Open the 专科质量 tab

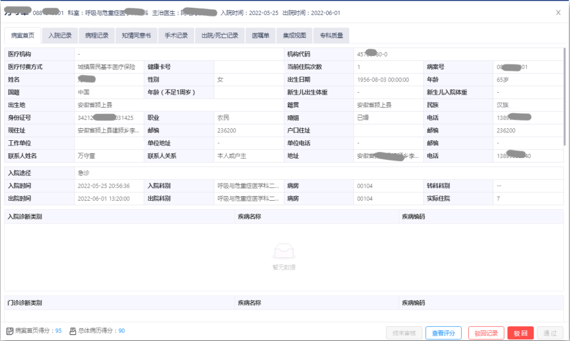[331, 36]
